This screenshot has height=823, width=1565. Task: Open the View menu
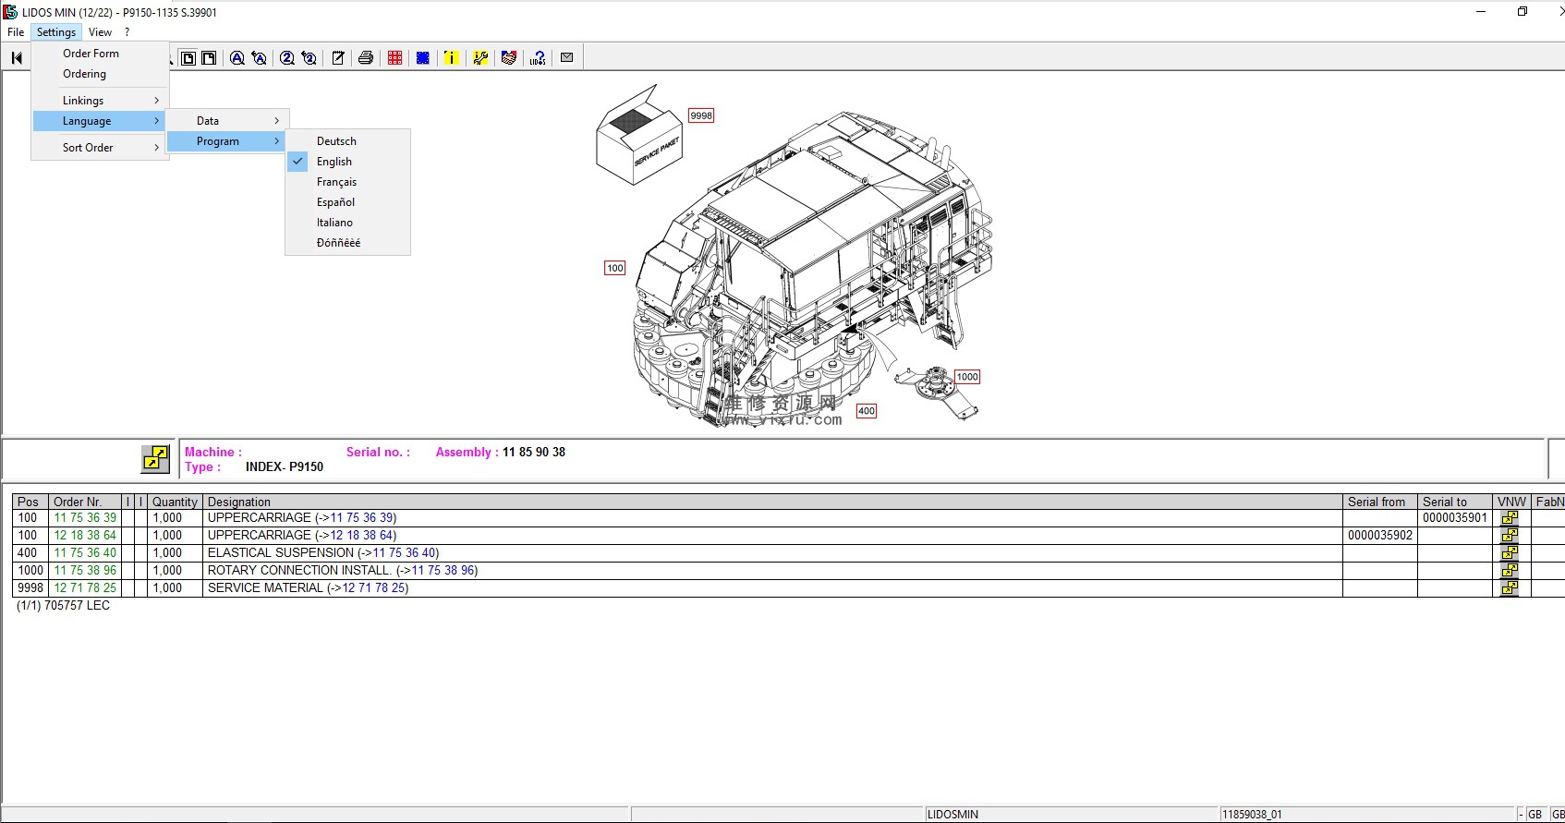[x=100, y=32]
